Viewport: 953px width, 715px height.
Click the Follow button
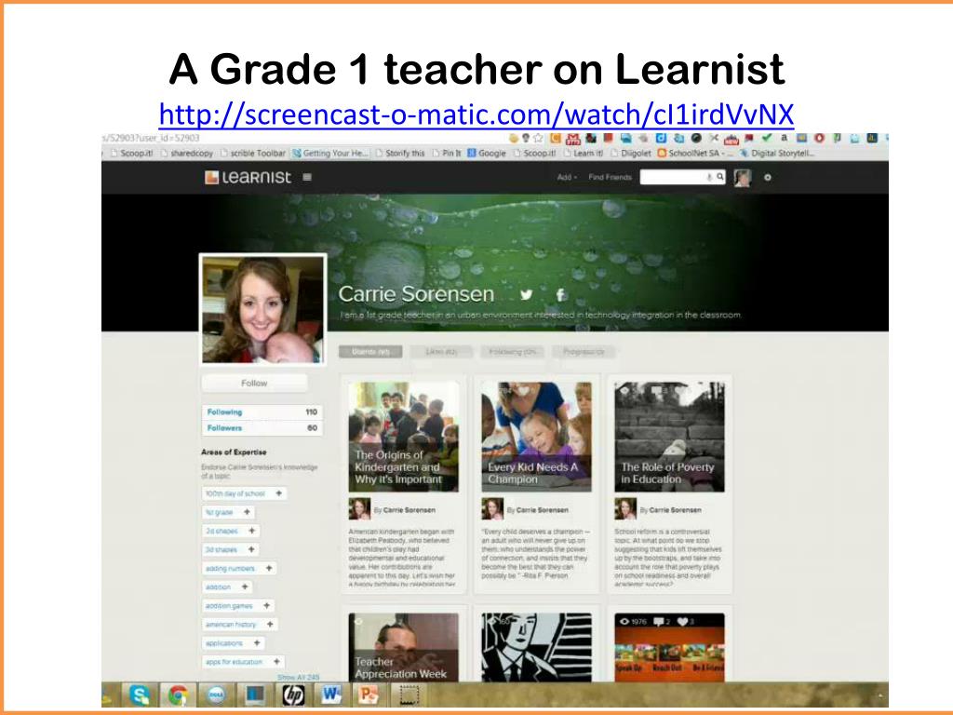[x=254, y=383]
